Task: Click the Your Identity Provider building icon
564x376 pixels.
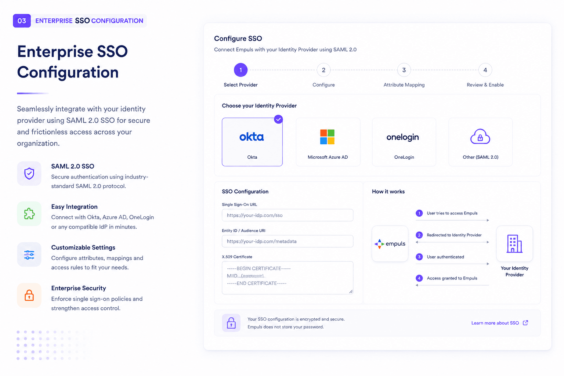Action: tap(514, 244)
